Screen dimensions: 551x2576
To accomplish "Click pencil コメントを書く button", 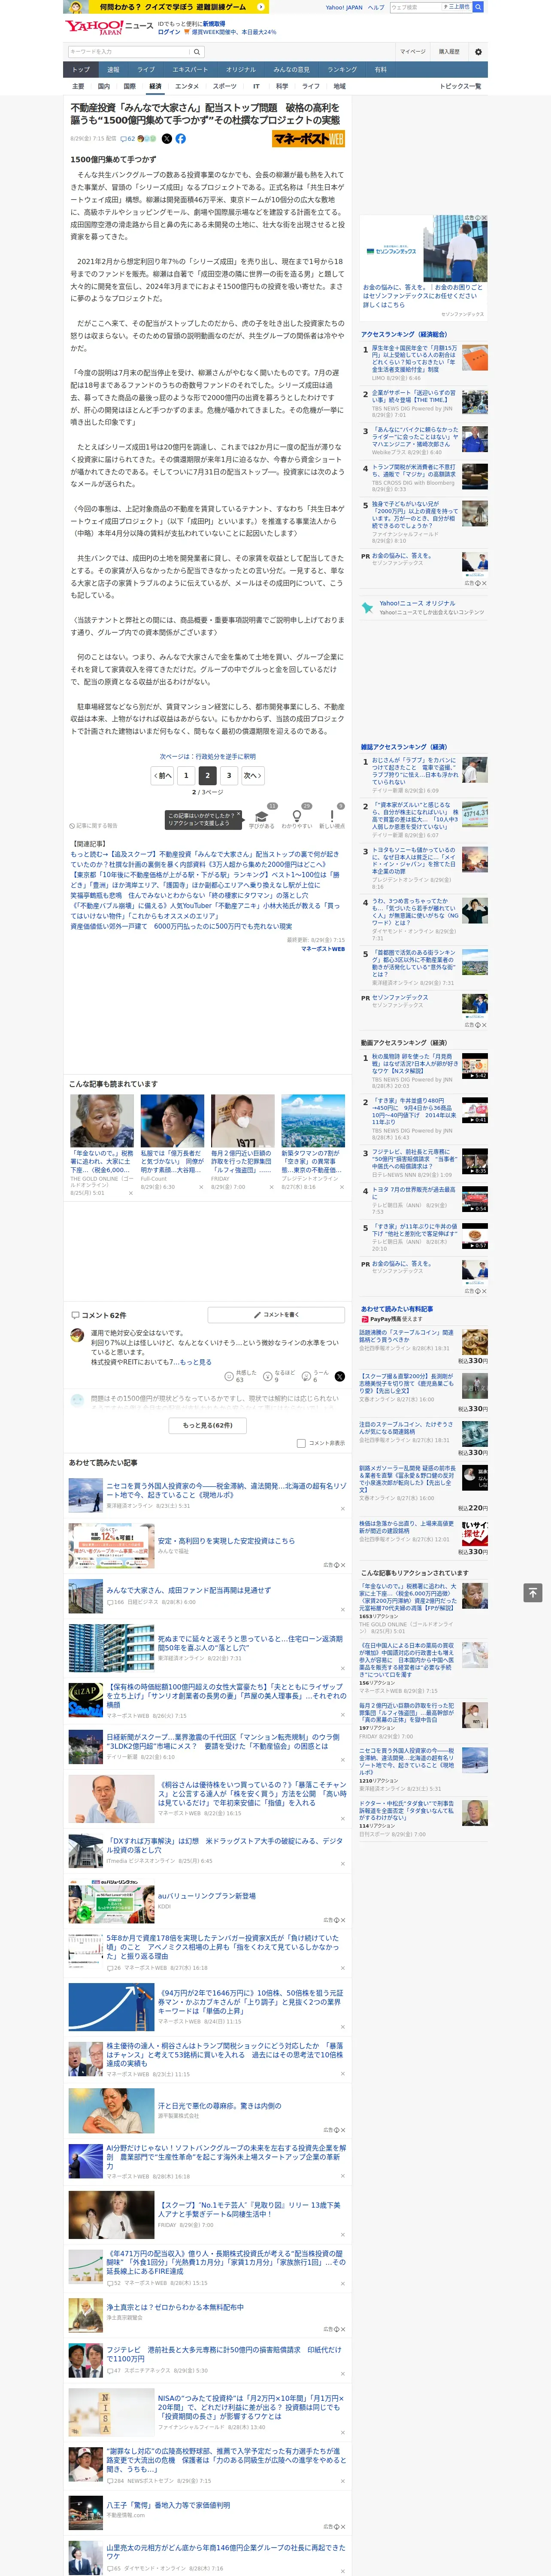I will click(276, 1314).
